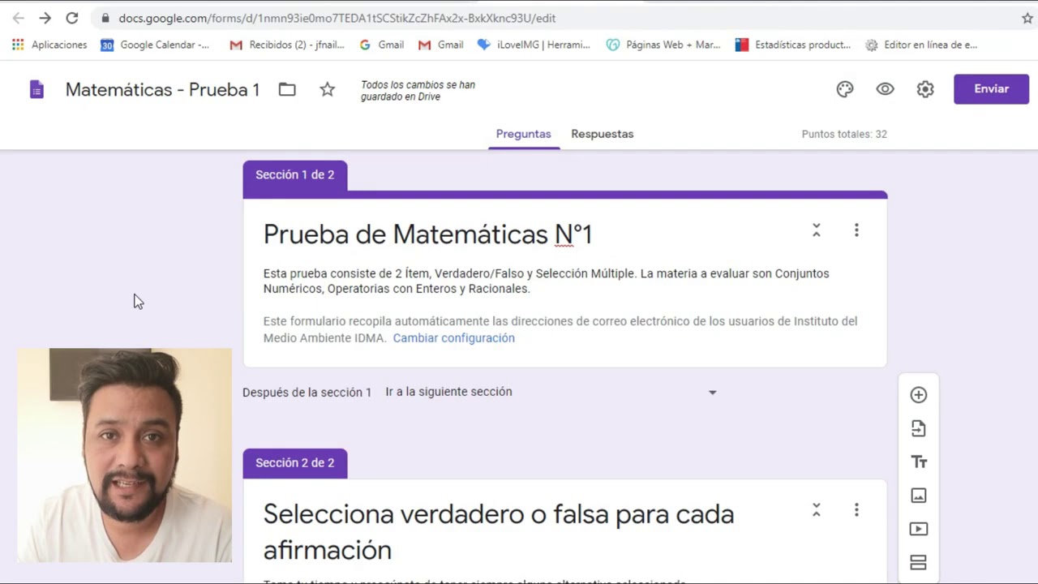Screen dimensions: 1038x584
Task: Collapse Section 2 with the chevrons icon
Action: (817, 510)
